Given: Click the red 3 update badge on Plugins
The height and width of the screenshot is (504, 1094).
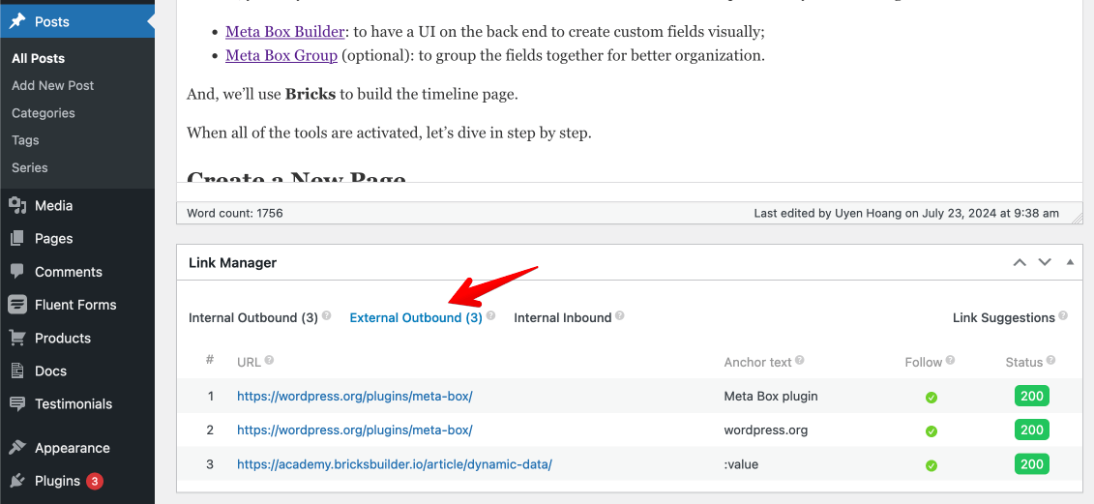Looking at the screenshot, I should coord(95,481).
